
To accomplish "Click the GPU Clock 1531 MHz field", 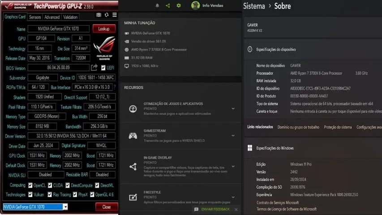I will [37, 155].
